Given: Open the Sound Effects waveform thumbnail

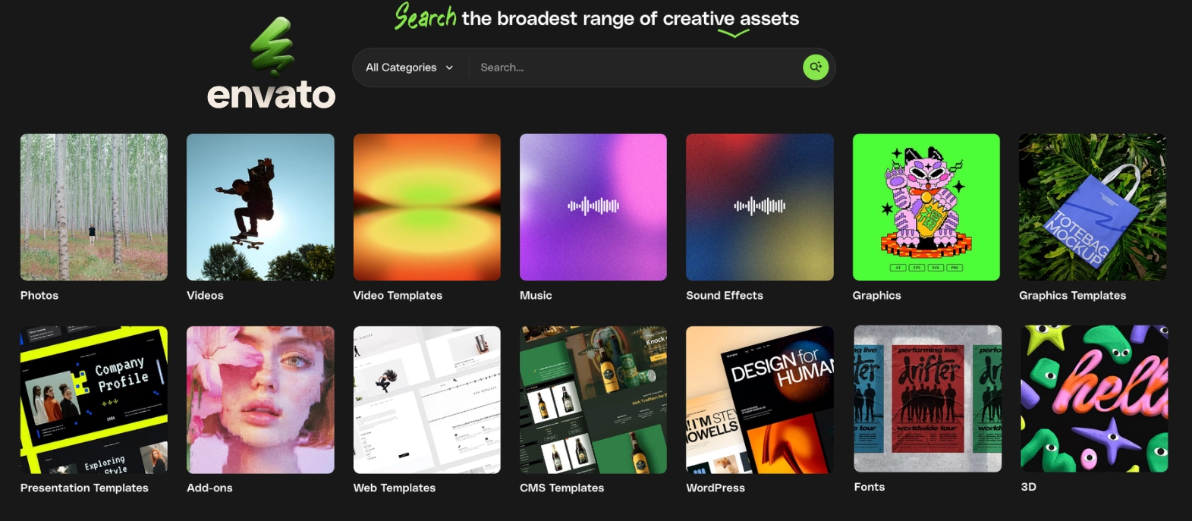Looking at the screenshot, I should pyautogui.click(x=760, y=207).
